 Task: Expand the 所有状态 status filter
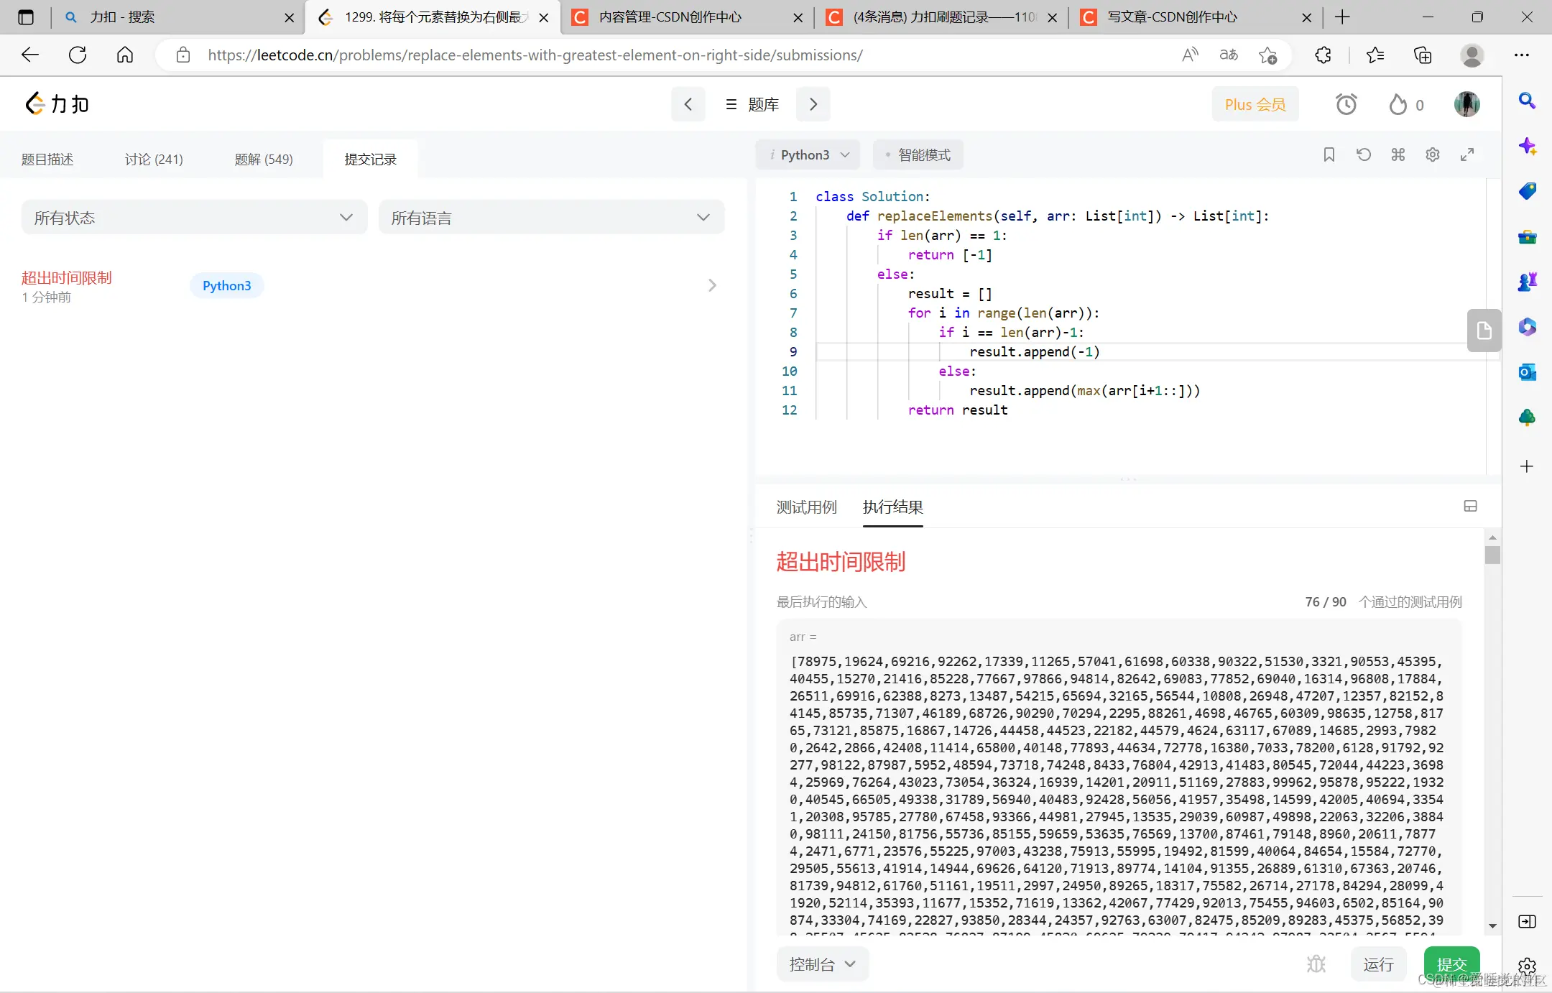click(x=194, y=218)
